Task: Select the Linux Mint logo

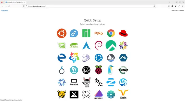Action: coord(62,45)
